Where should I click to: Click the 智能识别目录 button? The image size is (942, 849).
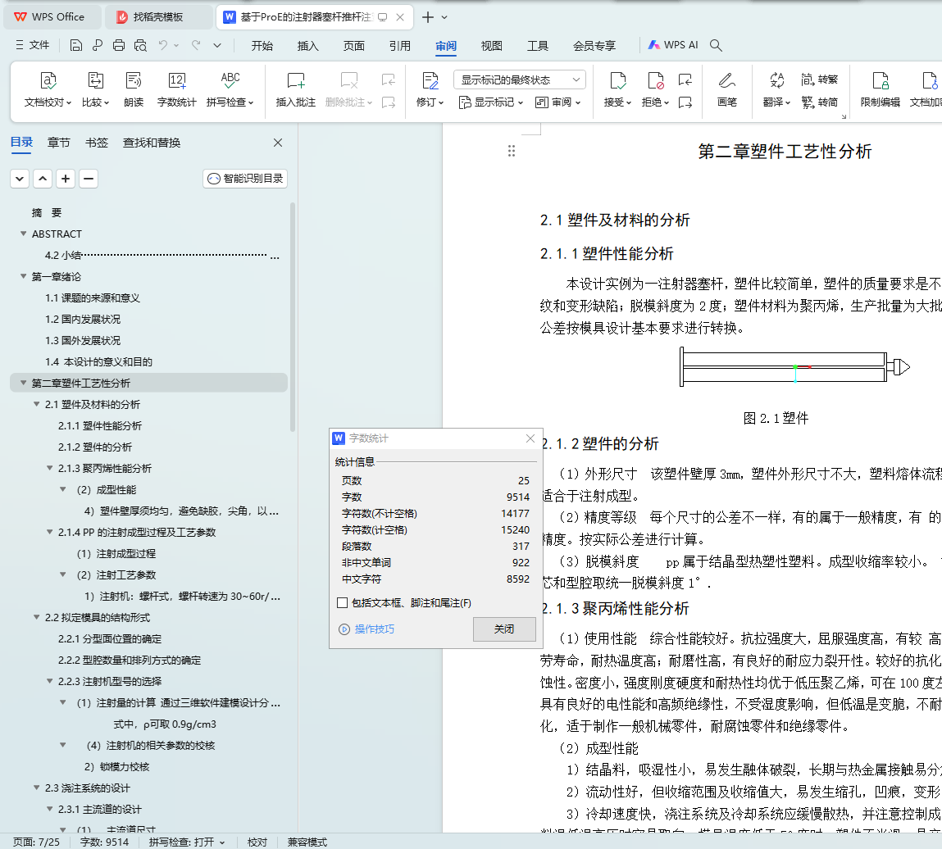tap(245, 179)
